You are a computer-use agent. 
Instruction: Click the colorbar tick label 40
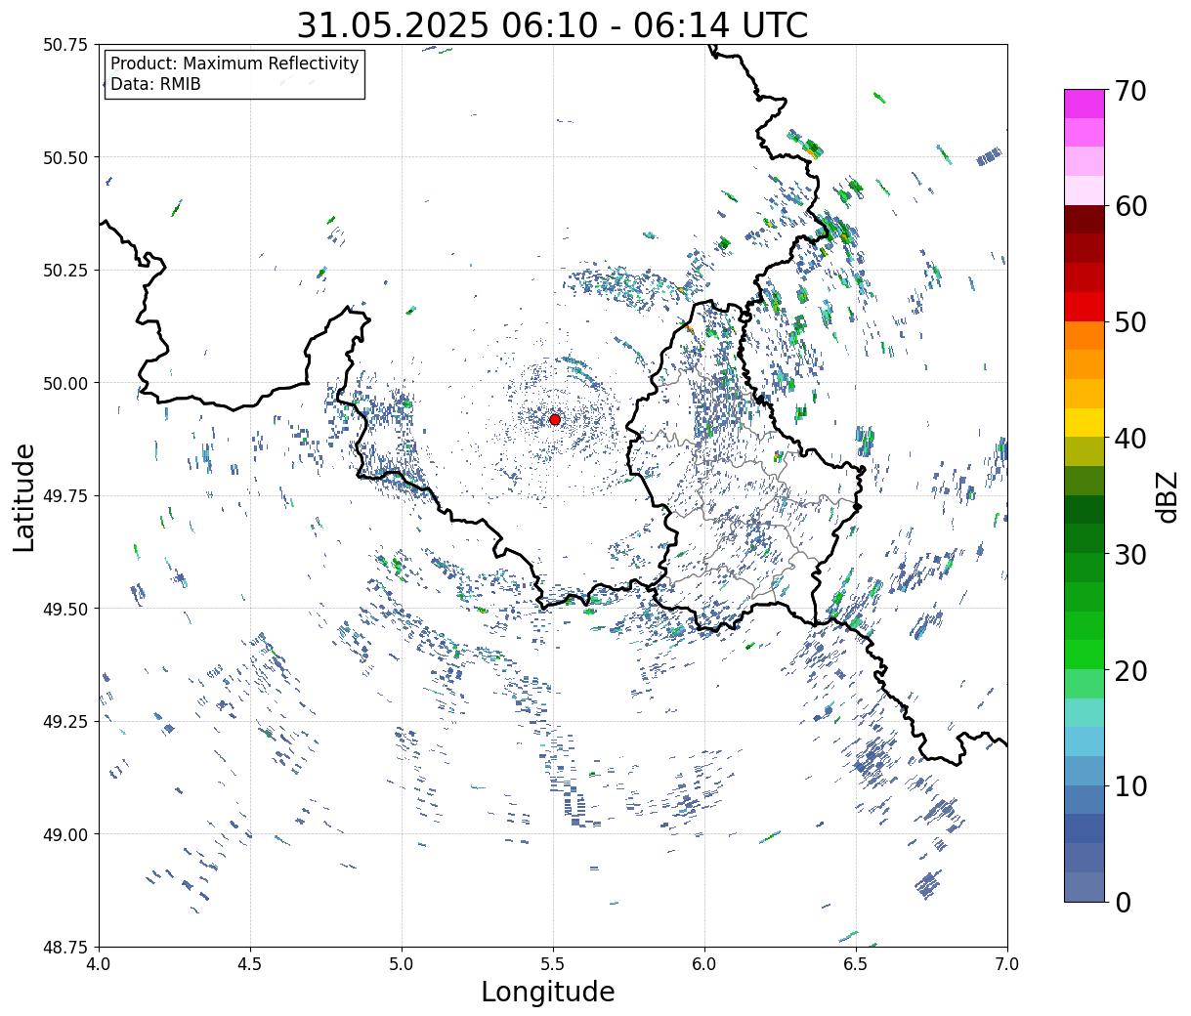pos(1129,438)
